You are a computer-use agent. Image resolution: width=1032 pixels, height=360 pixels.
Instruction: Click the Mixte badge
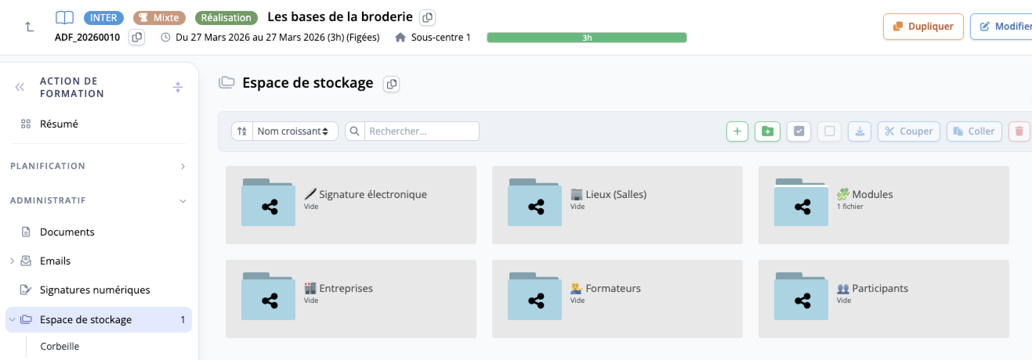tap(159, 18)
